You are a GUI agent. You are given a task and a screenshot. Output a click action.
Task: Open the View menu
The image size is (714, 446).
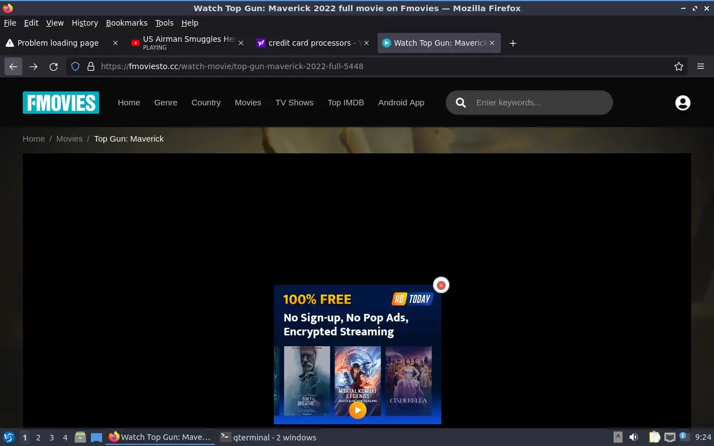coord(55,23)
